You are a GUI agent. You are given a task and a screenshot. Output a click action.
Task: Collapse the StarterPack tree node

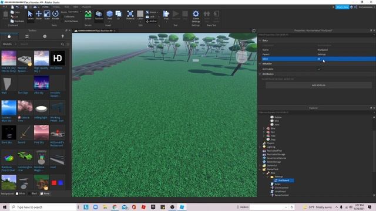click(x=260, y=169)
